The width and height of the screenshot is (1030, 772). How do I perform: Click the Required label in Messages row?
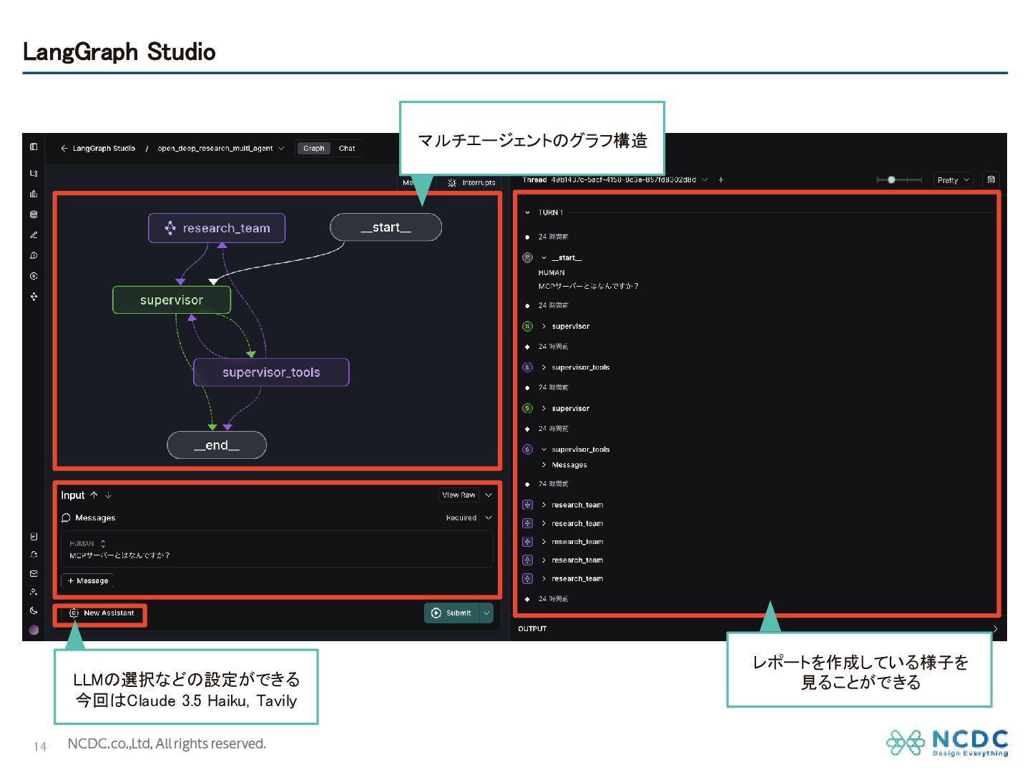click(x=461, y=518)
